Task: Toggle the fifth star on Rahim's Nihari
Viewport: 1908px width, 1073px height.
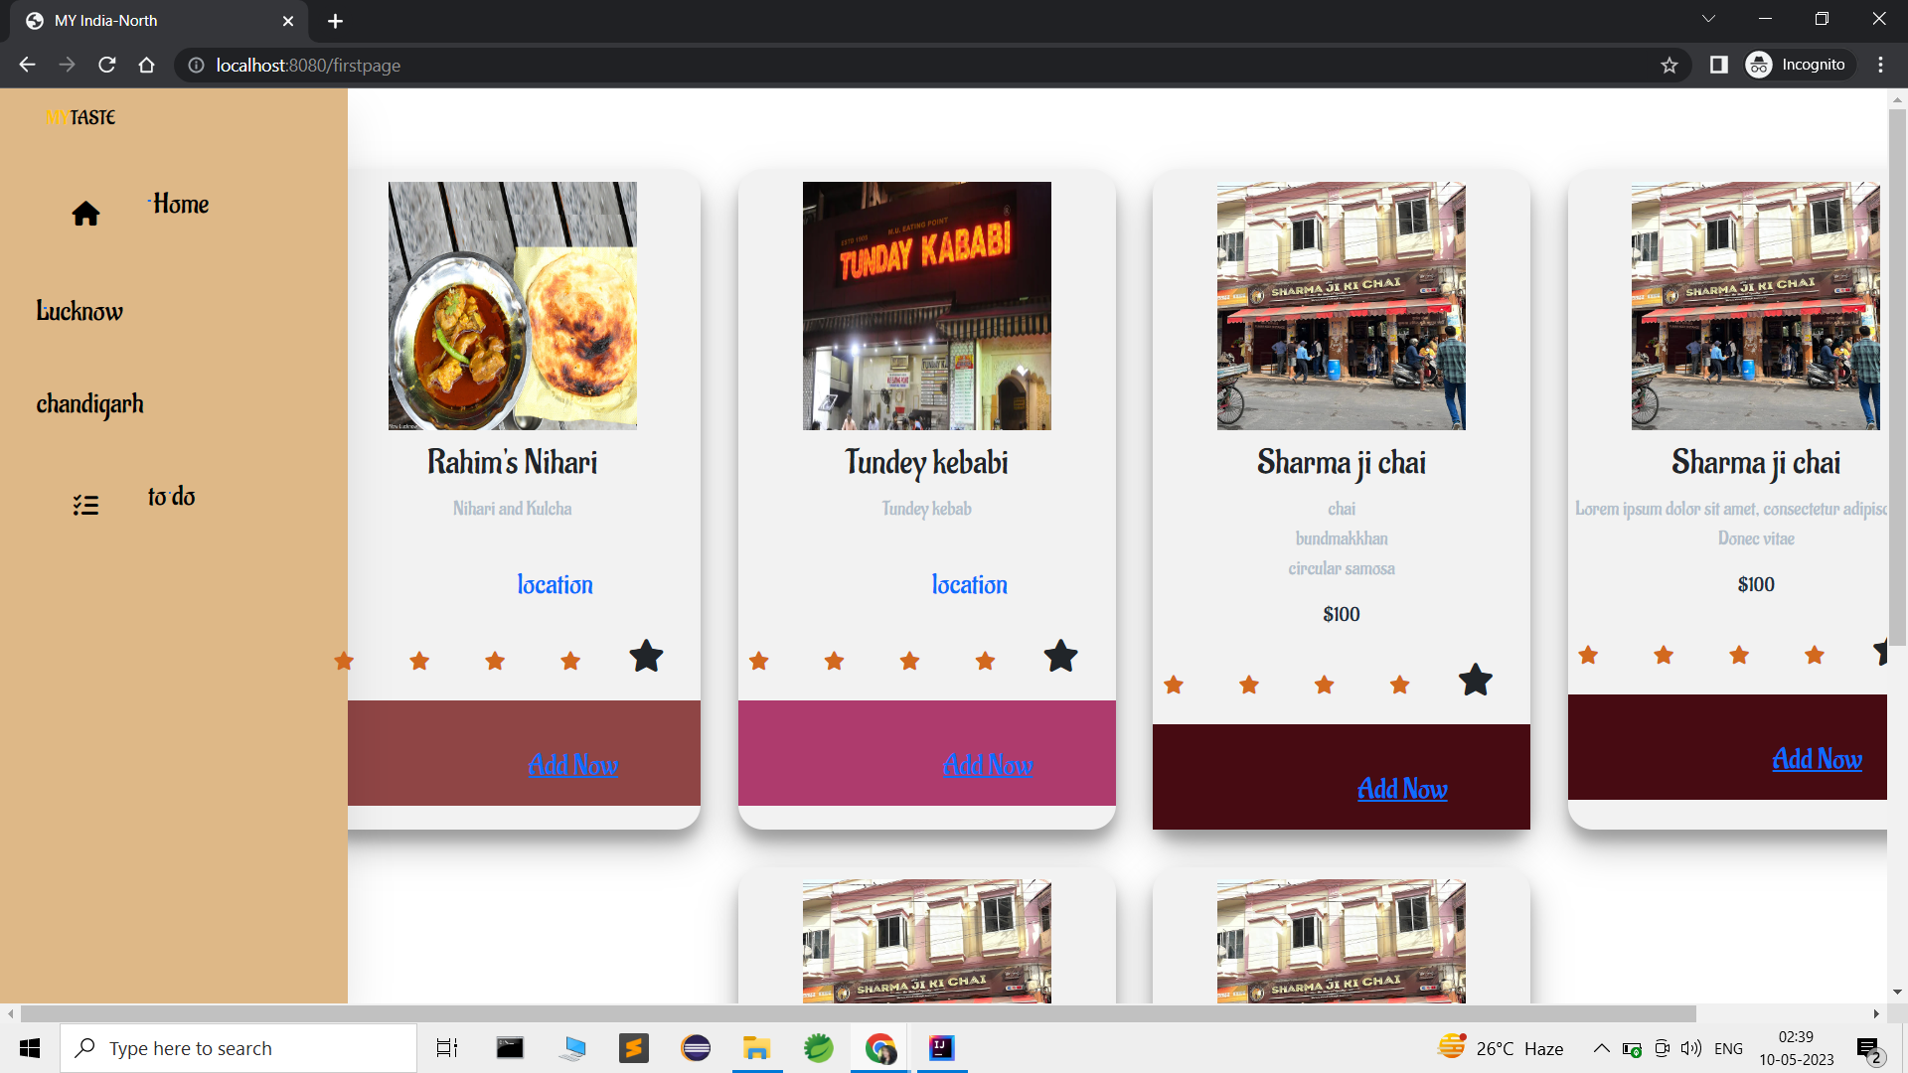Action: point(646,656)
